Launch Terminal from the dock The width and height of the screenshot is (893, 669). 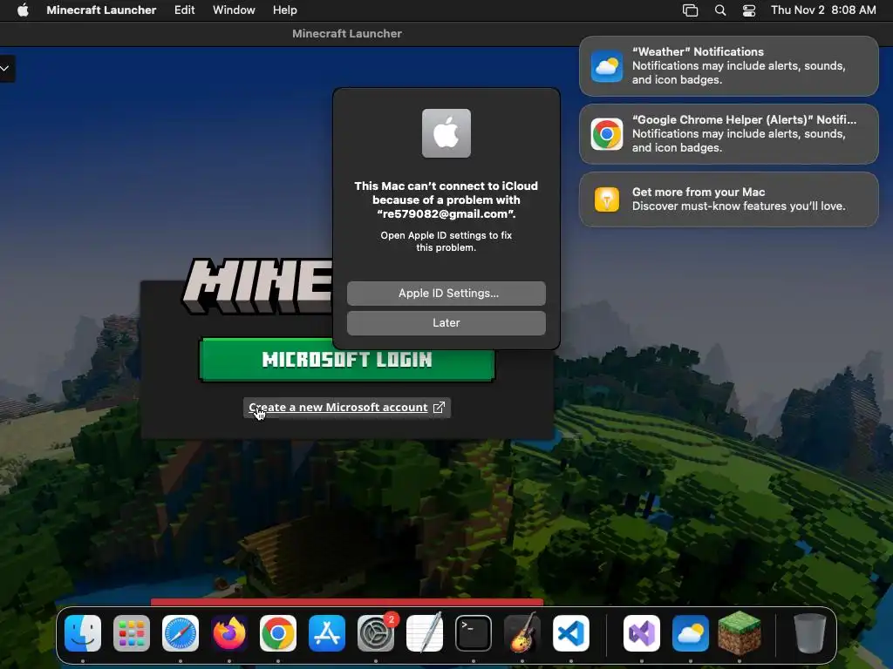tap(474, 632)
